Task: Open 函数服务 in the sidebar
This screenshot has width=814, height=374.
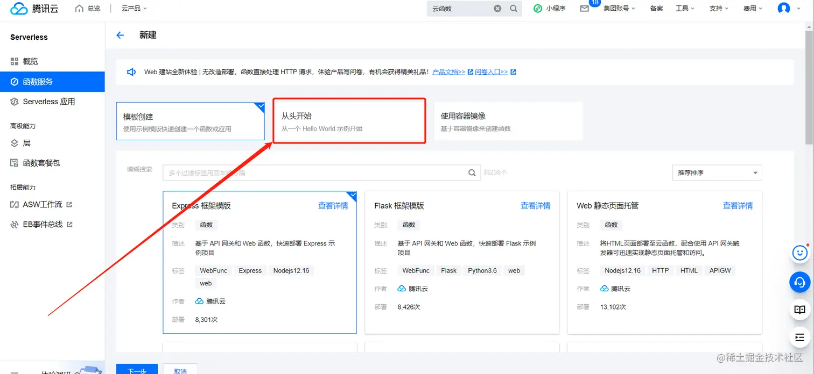Action: point(52,82)
